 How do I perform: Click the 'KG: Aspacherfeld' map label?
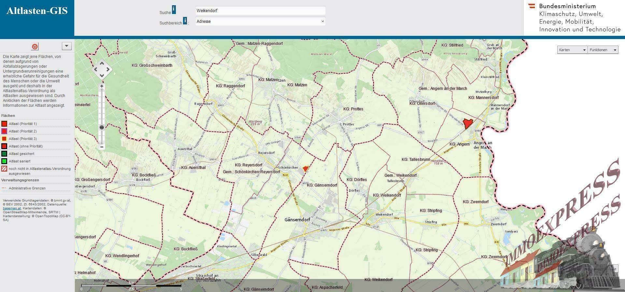coord(327,287)
